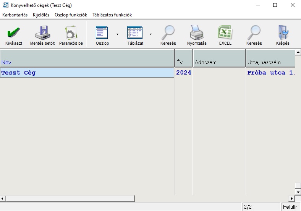Click the first Keresés magnifier next to Táblázat

click(168, 33)
